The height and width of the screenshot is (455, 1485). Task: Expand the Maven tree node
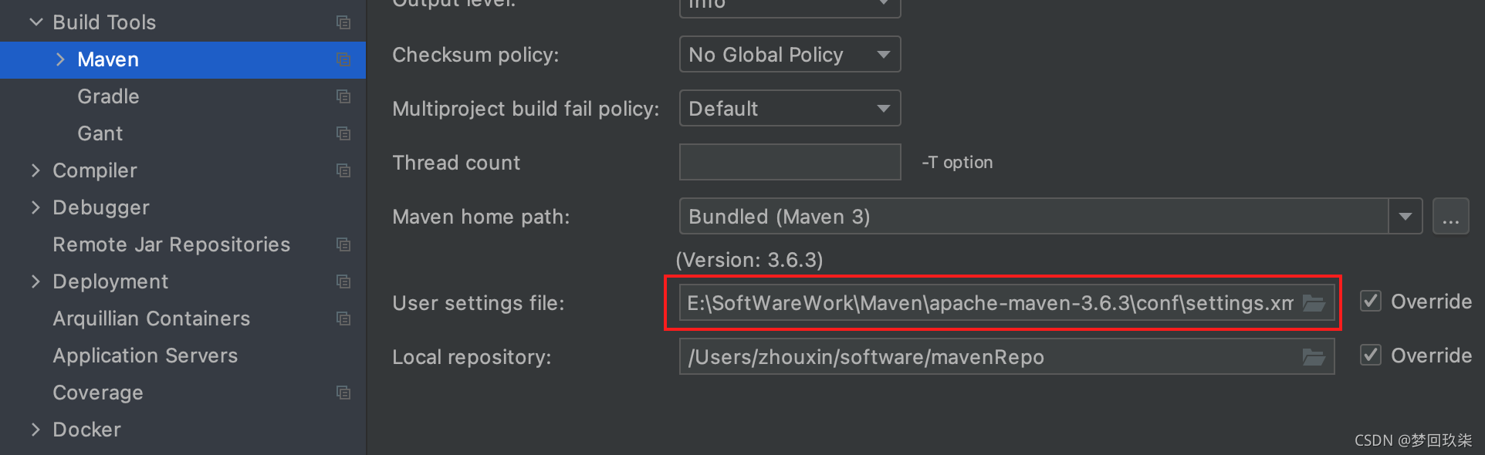click(x=60, y=59)
